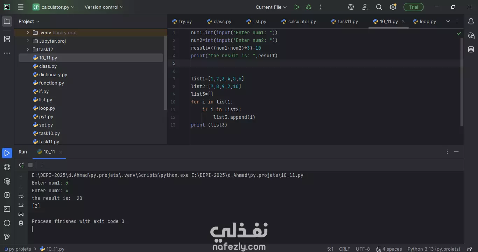Hide the Run tool window

[456, 152]
